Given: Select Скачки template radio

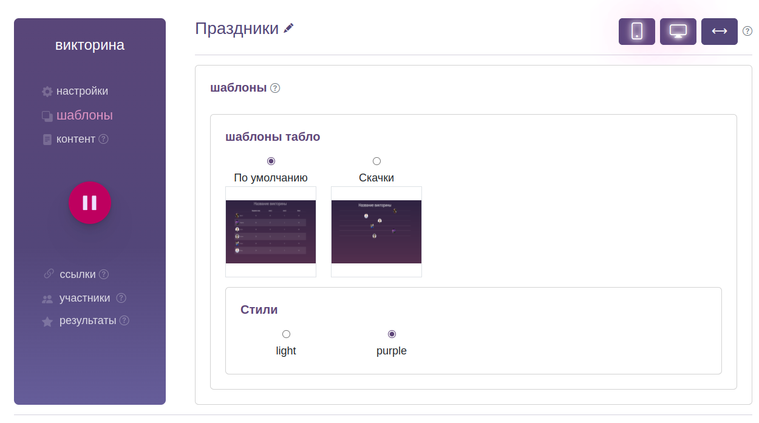Looking at the screenshot, I should click(376, 161).
